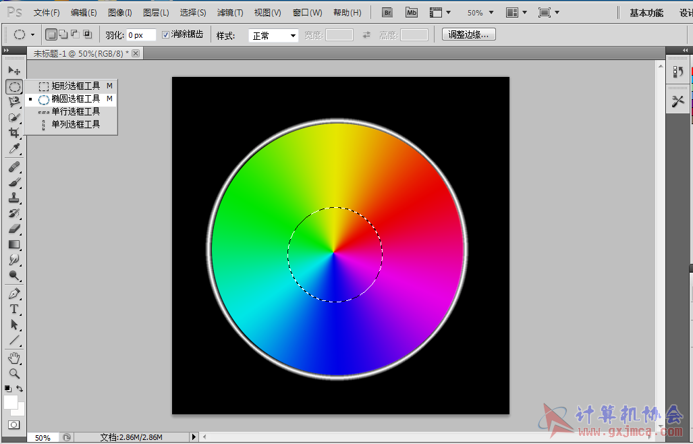Expand the toolbox to two columns
693x444 pixels.
pos(6,51)
